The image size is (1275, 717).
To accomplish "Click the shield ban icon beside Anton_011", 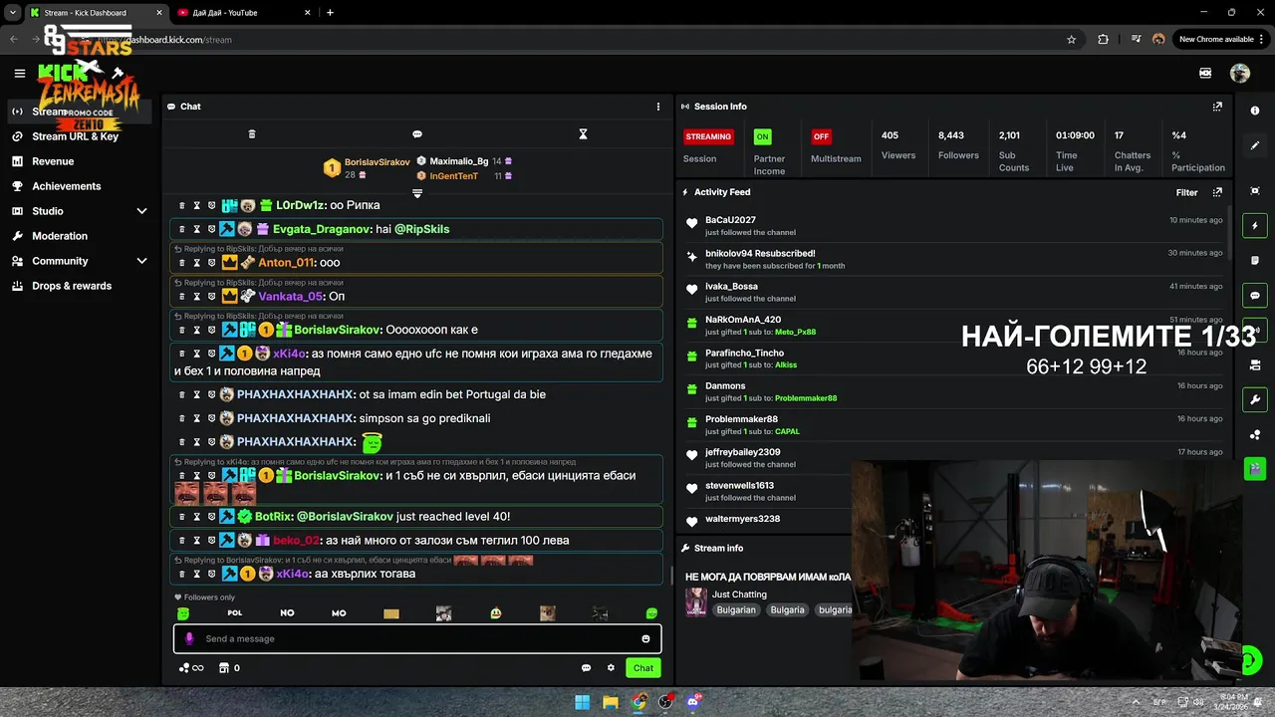I will [211, 263].
